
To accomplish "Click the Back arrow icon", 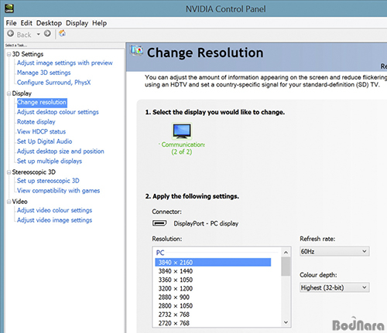I will (x=11, y=33).
